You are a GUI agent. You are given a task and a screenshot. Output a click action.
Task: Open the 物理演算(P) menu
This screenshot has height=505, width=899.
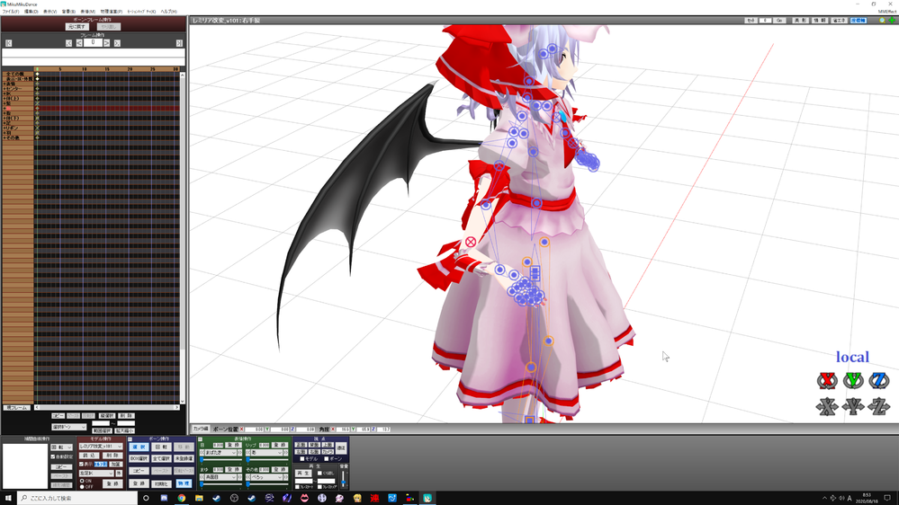112,12
